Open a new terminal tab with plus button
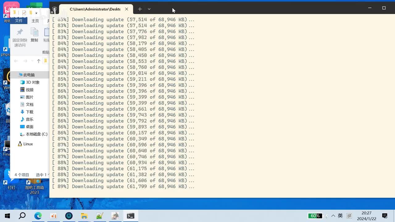This screenshot has width=395, height=222. pos(140,9)
